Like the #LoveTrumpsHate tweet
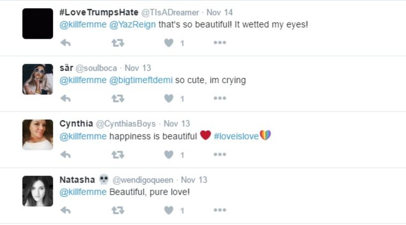Screen dimensions: 406x225 [169, 43]
